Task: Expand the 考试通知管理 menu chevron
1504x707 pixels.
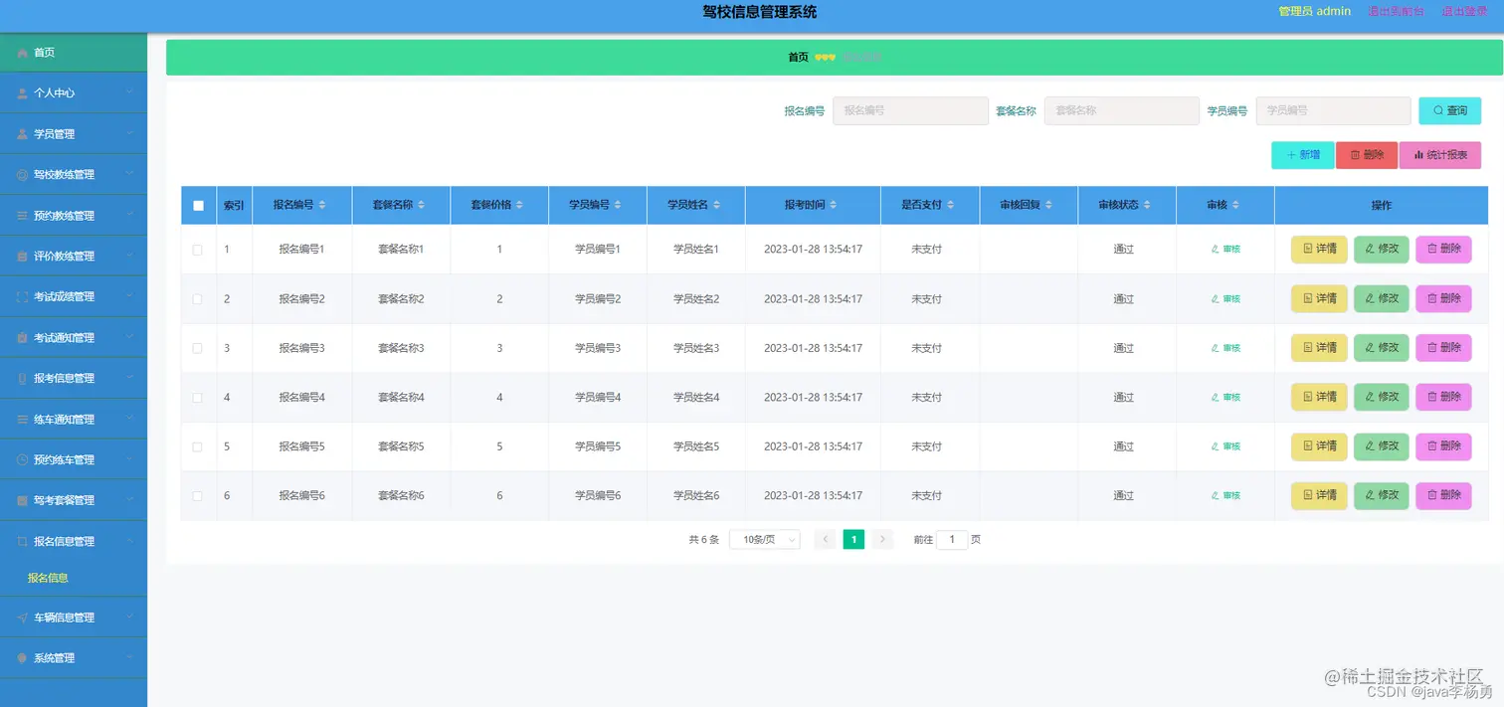Action: click(x=130, y=337)
